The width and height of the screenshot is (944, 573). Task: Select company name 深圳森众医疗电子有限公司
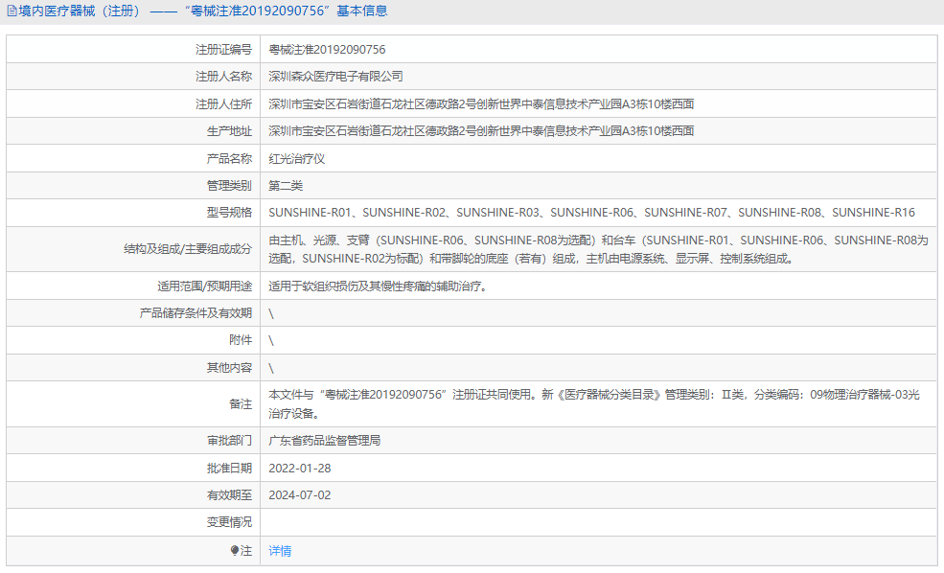pos(336,77)
